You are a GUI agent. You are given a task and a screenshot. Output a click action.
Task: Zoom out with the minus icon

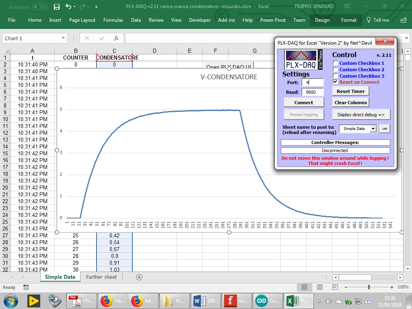click(346, 287)
